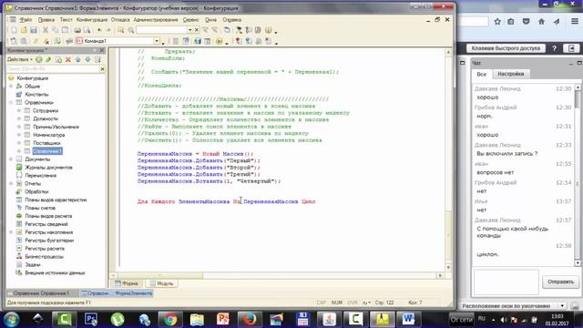Expand the Регистры накопления tree node
This screenshot has height=328, width=583.
pos(11,232)
